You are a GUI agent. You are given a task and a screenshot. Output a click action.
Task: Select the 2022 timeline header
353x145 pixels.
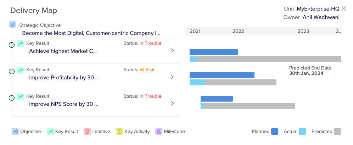pos(238,31)
